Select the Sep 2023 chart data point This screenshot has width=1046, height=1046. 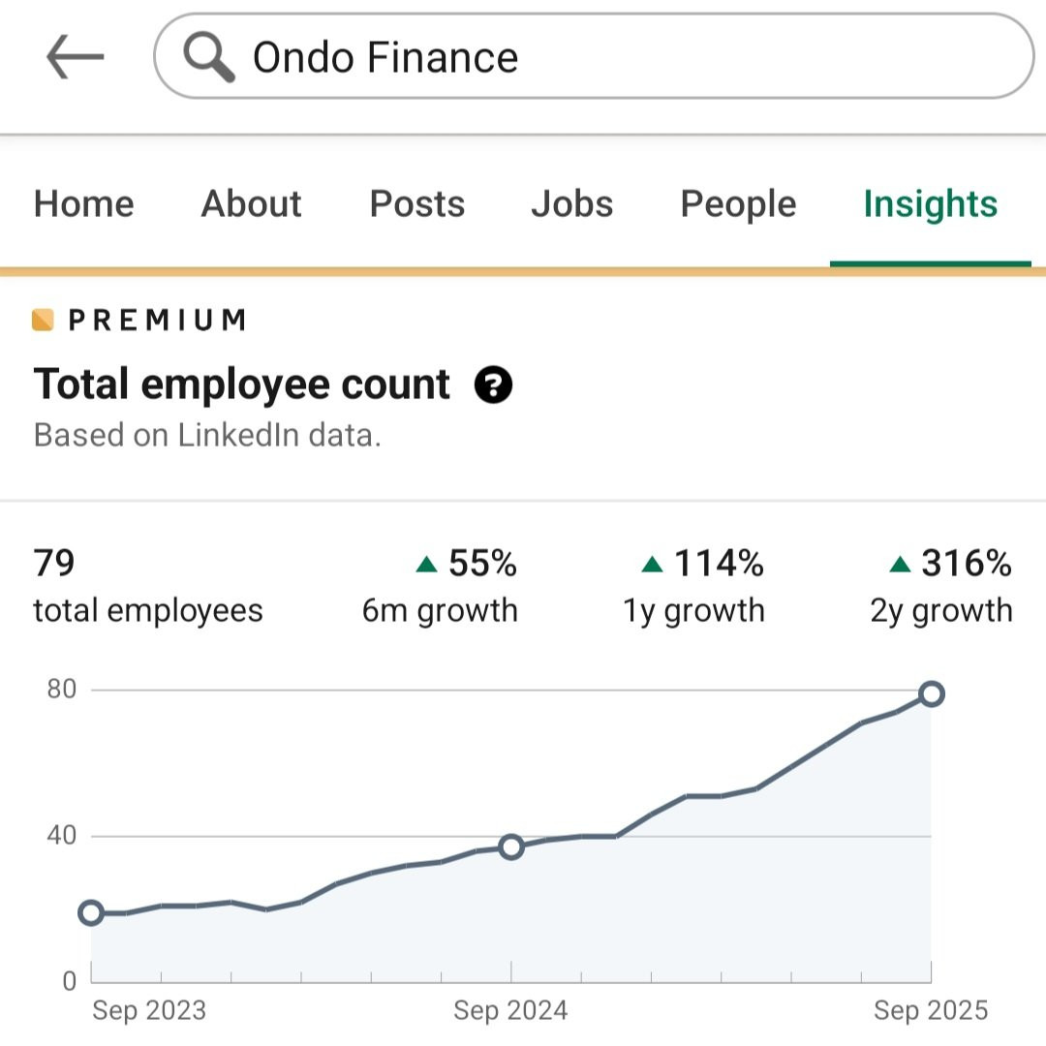click(91, 912)
